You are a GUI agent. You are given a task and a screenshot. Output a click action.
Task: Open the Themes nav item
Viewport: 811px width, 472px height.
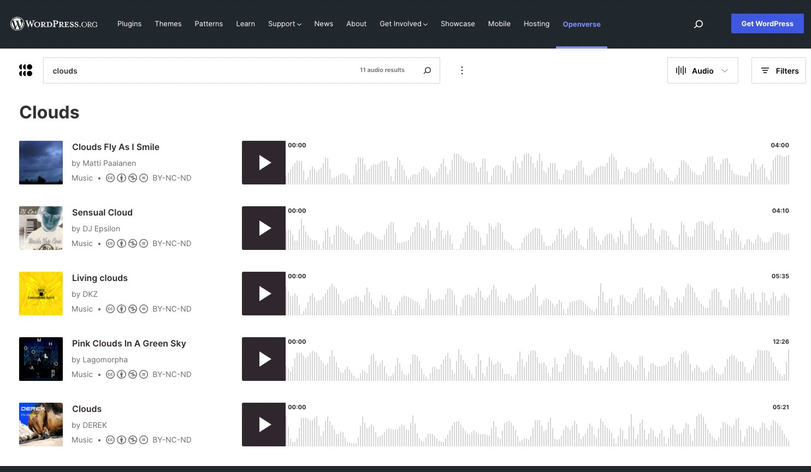pos(168,24)
